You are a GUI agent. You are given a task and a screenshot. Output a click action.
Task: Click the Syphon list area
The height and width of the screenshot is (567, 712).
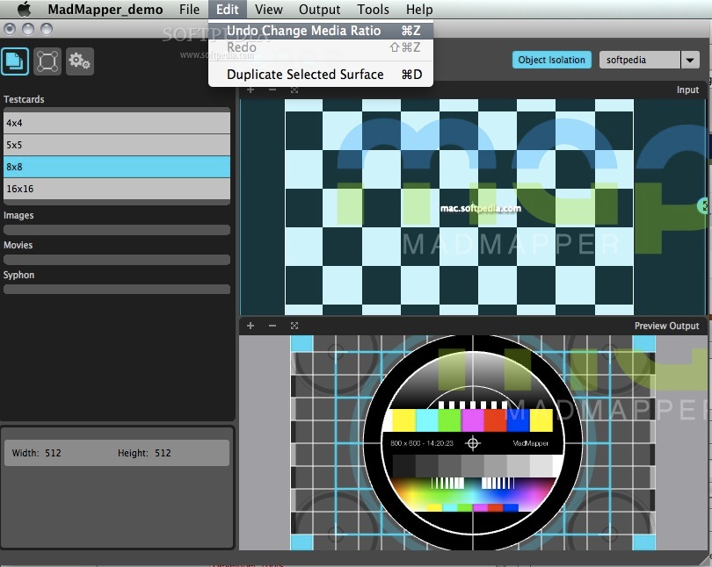[117, 289]
